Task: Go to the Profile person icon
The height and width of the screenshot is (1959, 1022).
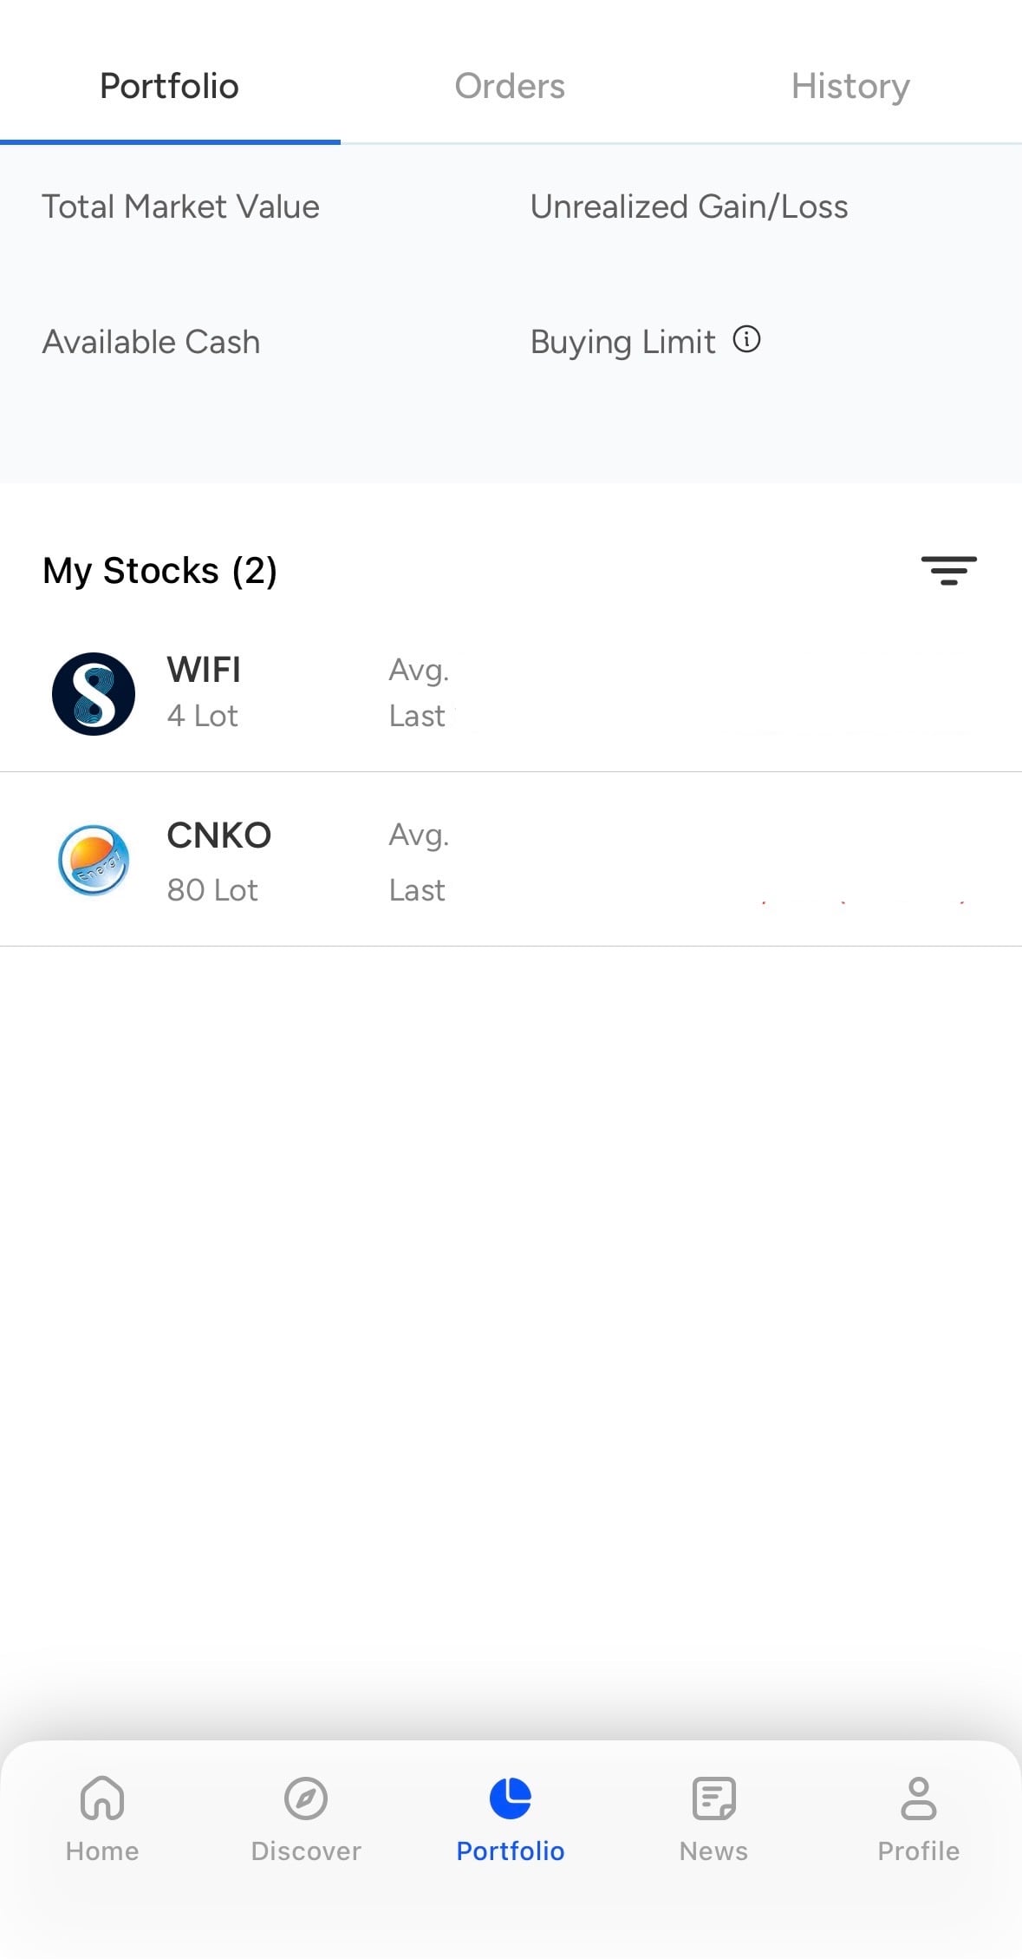Action: pyautogui.click(x=918, y=1798)
